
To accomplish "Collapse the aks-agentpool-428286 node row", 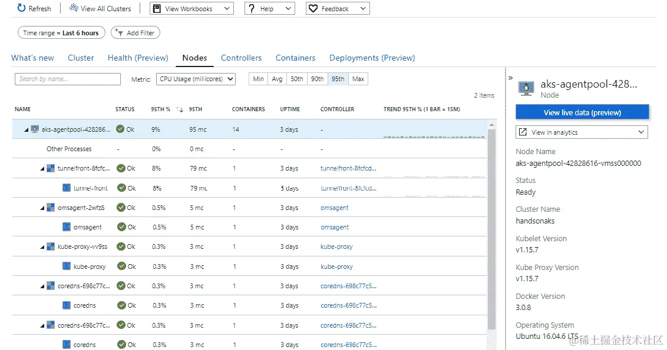I will click(26, 129).
